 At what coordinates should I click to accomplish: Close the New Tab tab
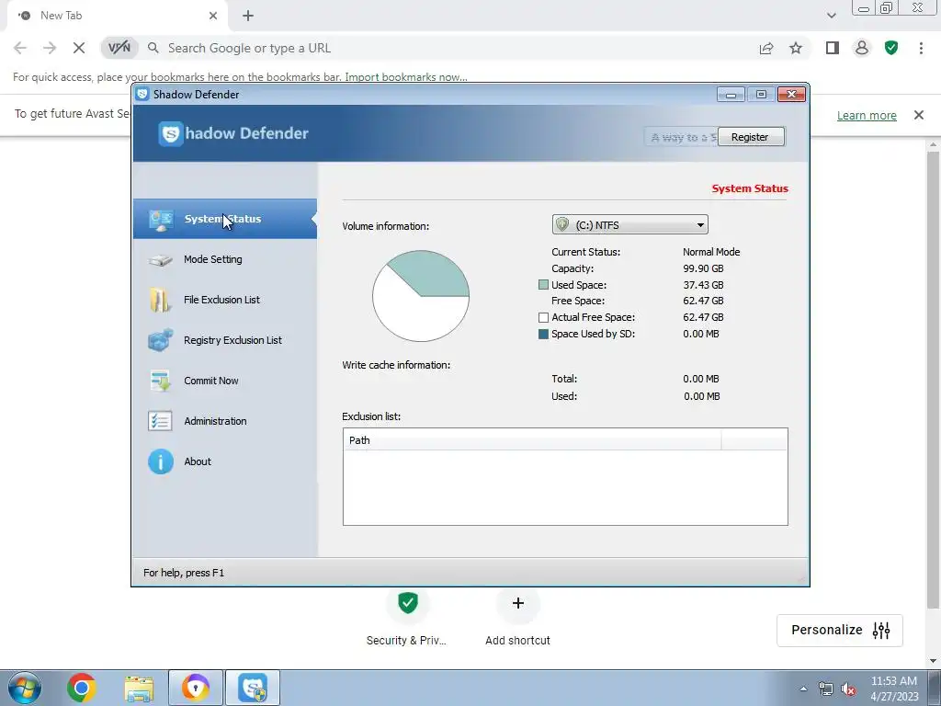(213, 16)
